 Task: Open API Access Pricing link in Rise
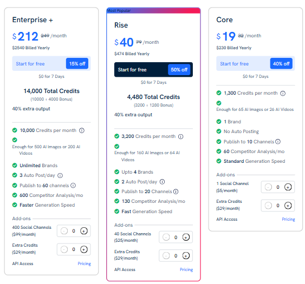tap(186, 269)
